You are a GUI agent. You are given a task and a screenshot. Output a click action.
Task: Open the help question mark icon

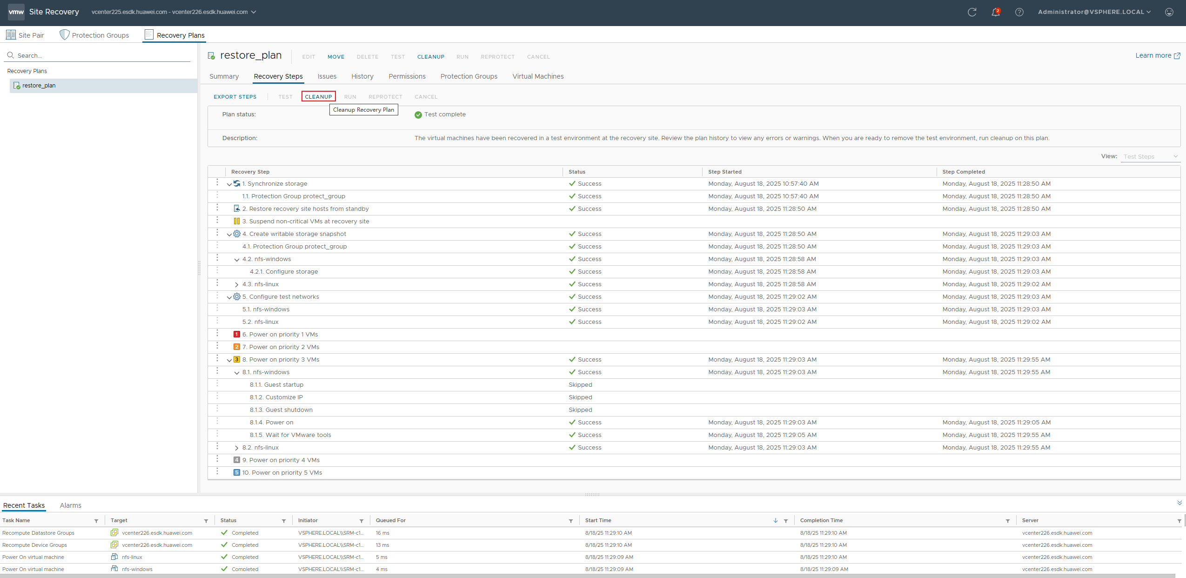pyautogui.click(x=1019, y=12)
